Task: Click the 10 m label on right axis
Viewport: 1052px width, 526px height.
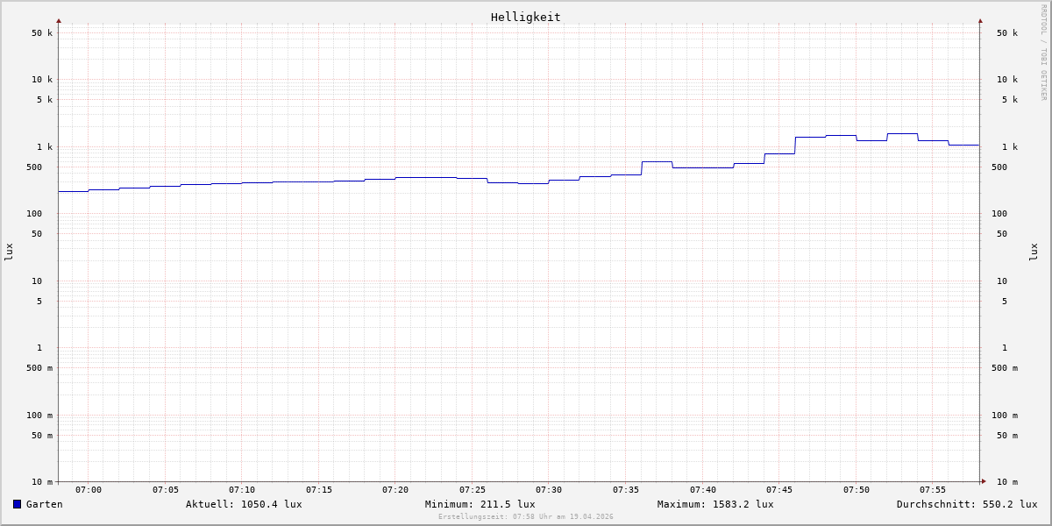Action: point(1006,482)
